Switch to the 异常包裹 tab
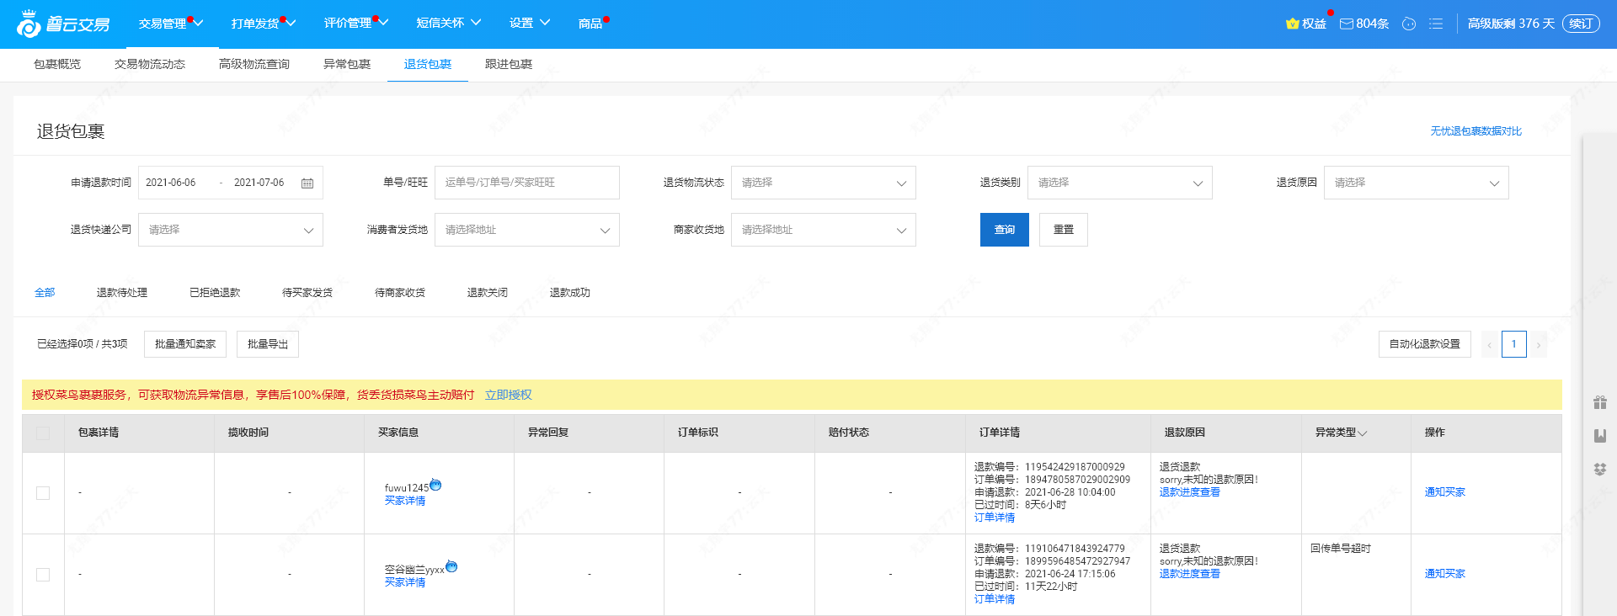Viewport: 1617px width, 616px height. 347,64
